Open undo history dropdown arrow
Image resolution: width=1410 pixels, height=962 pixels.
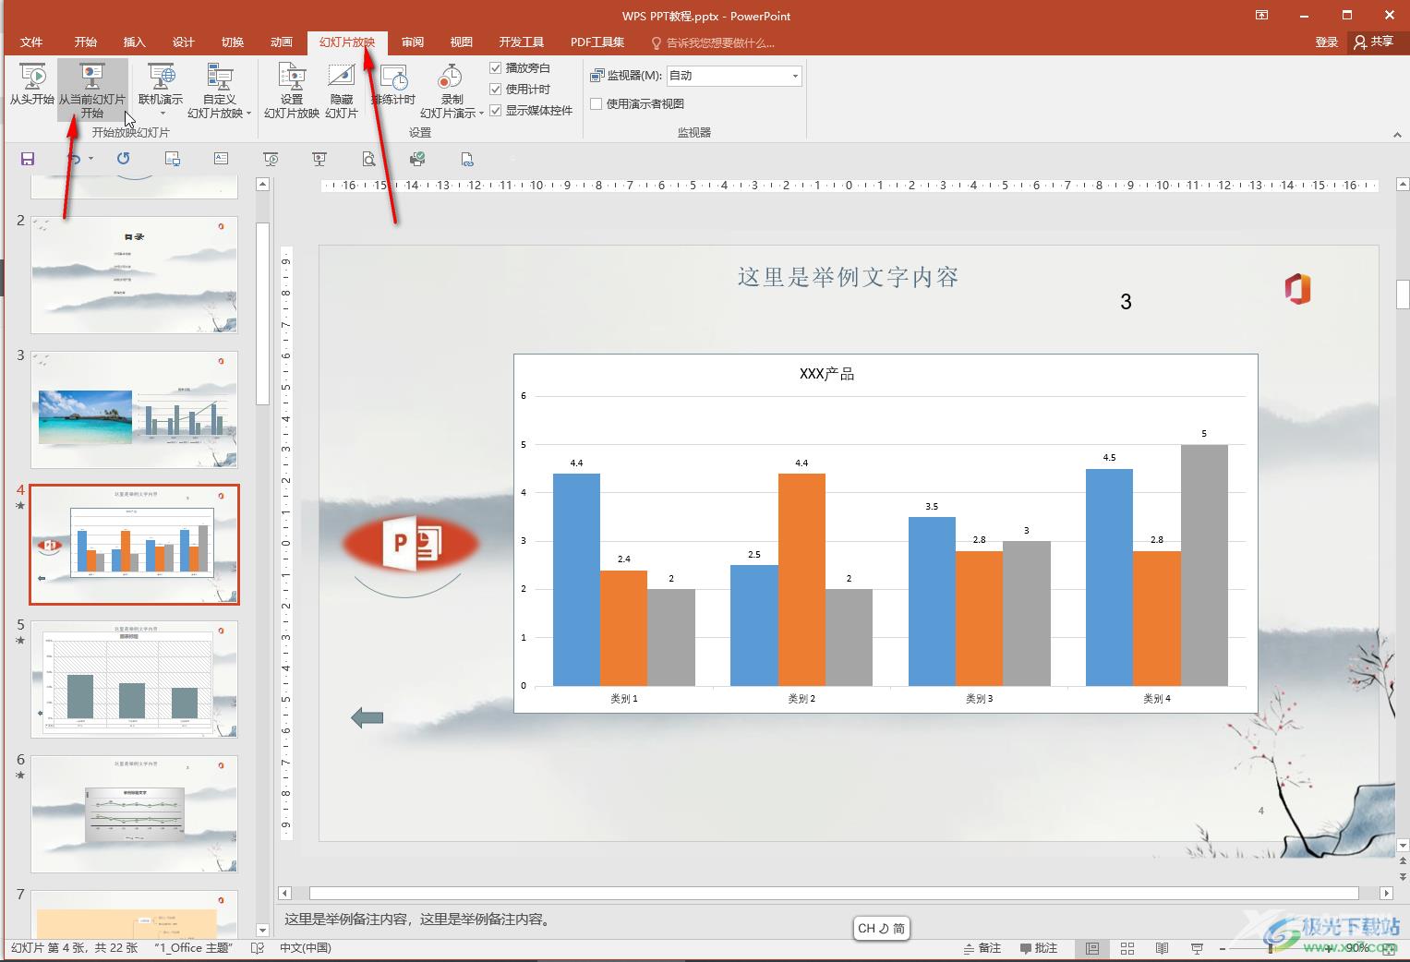90,159
